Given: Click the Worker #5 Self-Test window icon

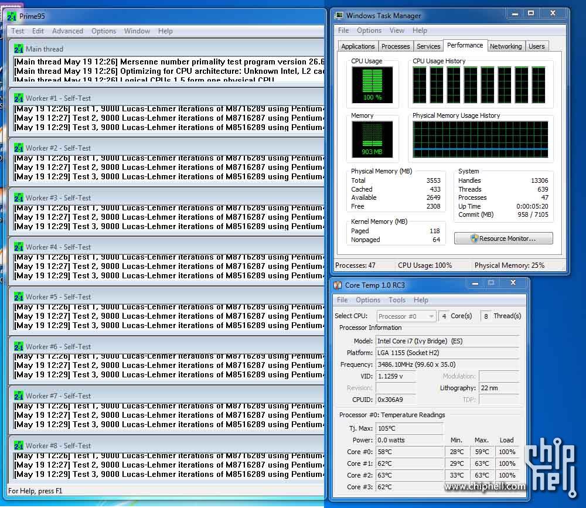Looking at the screenshot, I should pos(19,297).
